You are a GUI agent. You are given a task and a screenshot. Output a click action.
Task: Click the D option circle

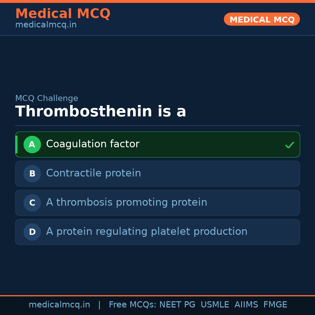[32, 232]
